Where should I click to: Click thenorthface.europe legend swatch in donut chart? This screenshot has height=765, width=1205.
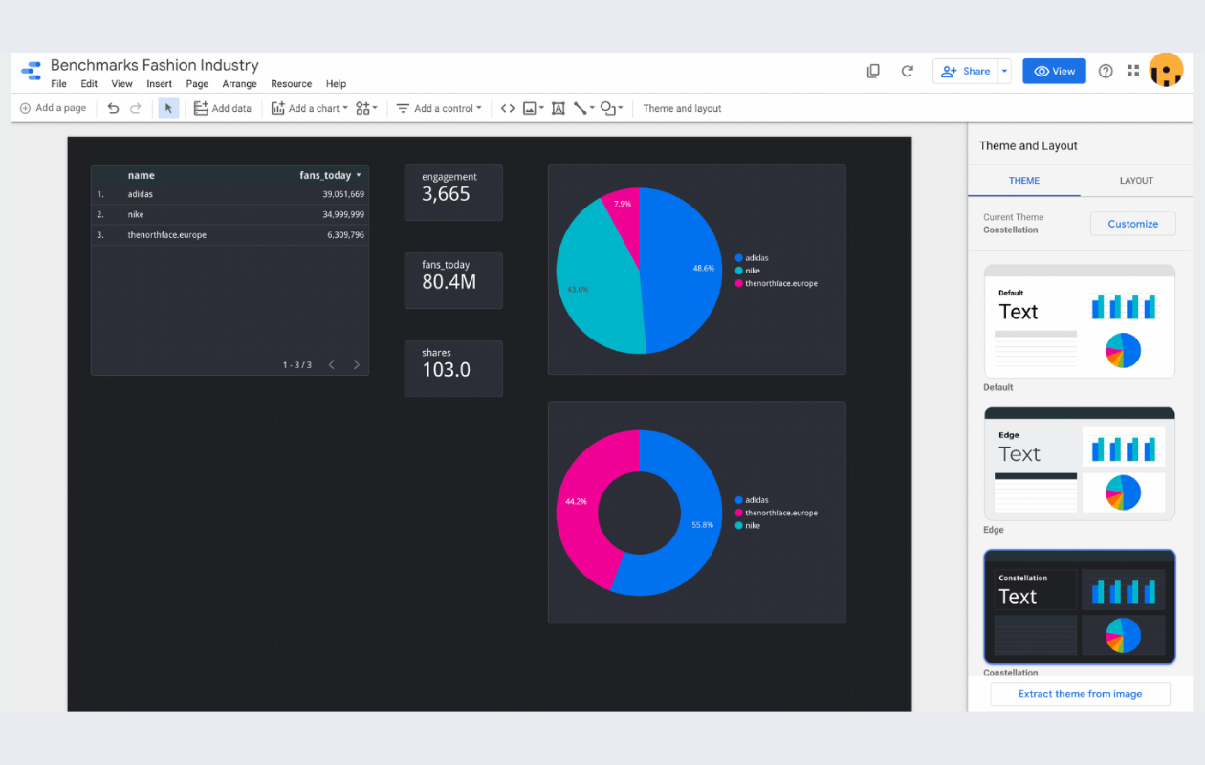pos(739,513)
